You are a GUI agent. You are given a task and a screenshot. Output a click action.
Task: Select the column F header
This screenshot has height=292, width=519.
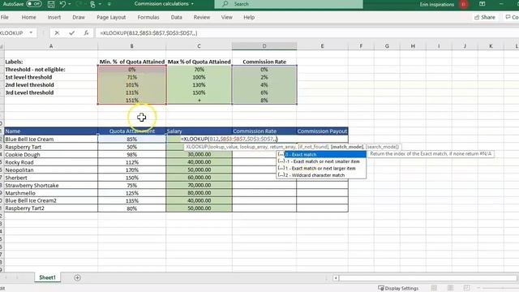pyautogui.click(x=361, y=46)
